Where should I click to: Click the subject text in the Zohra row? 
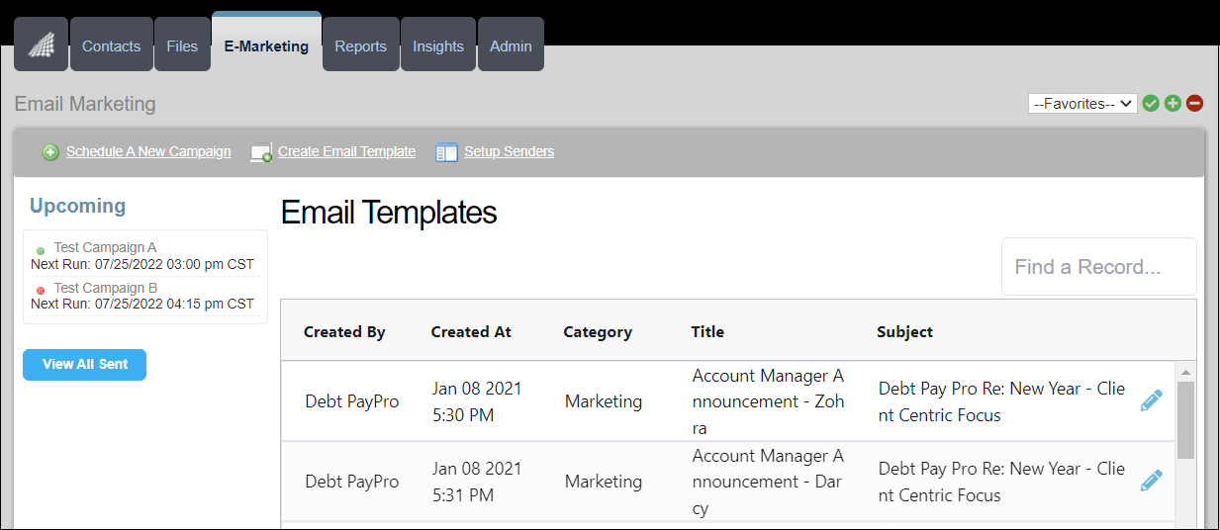pyautogui.click(x=1001, y=401)
